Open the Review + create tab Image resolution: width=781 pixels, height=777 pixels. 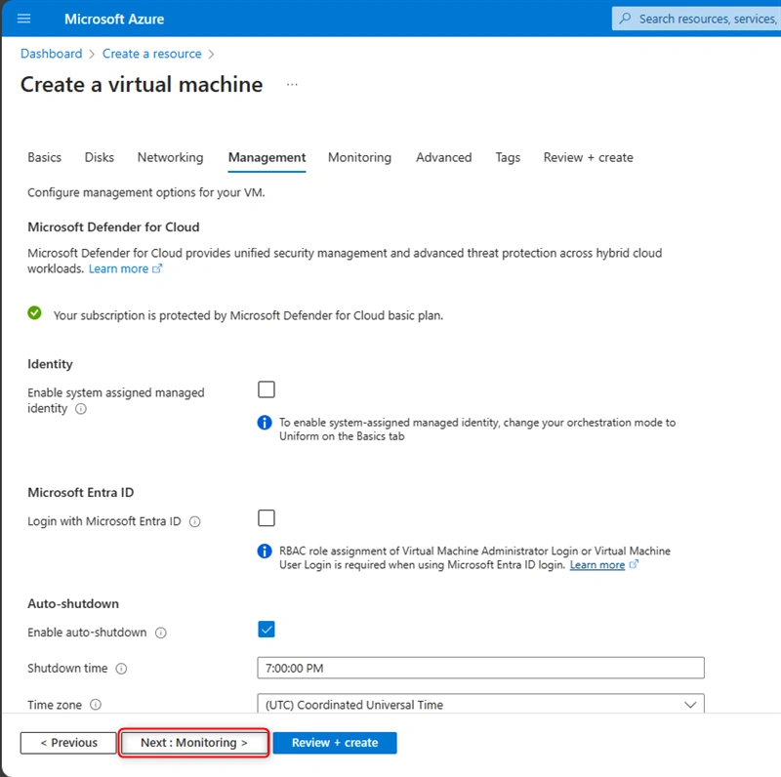589,157
